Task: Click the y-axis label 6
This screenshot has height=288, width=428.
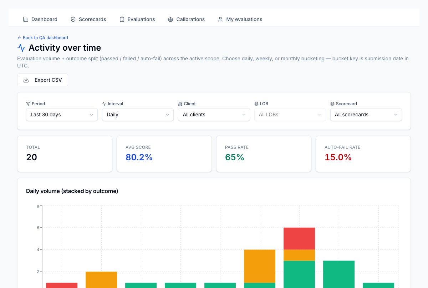Action: (38, 228)
